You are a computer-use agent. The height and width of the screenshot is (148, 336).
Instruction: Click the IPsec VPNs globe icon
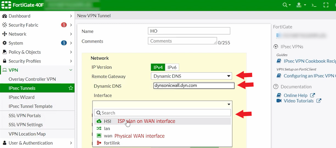276,47
